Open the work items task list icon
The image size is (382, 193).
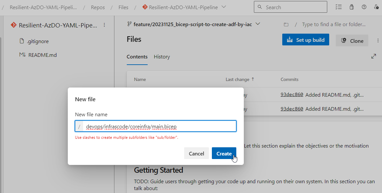tap(338, 7)
